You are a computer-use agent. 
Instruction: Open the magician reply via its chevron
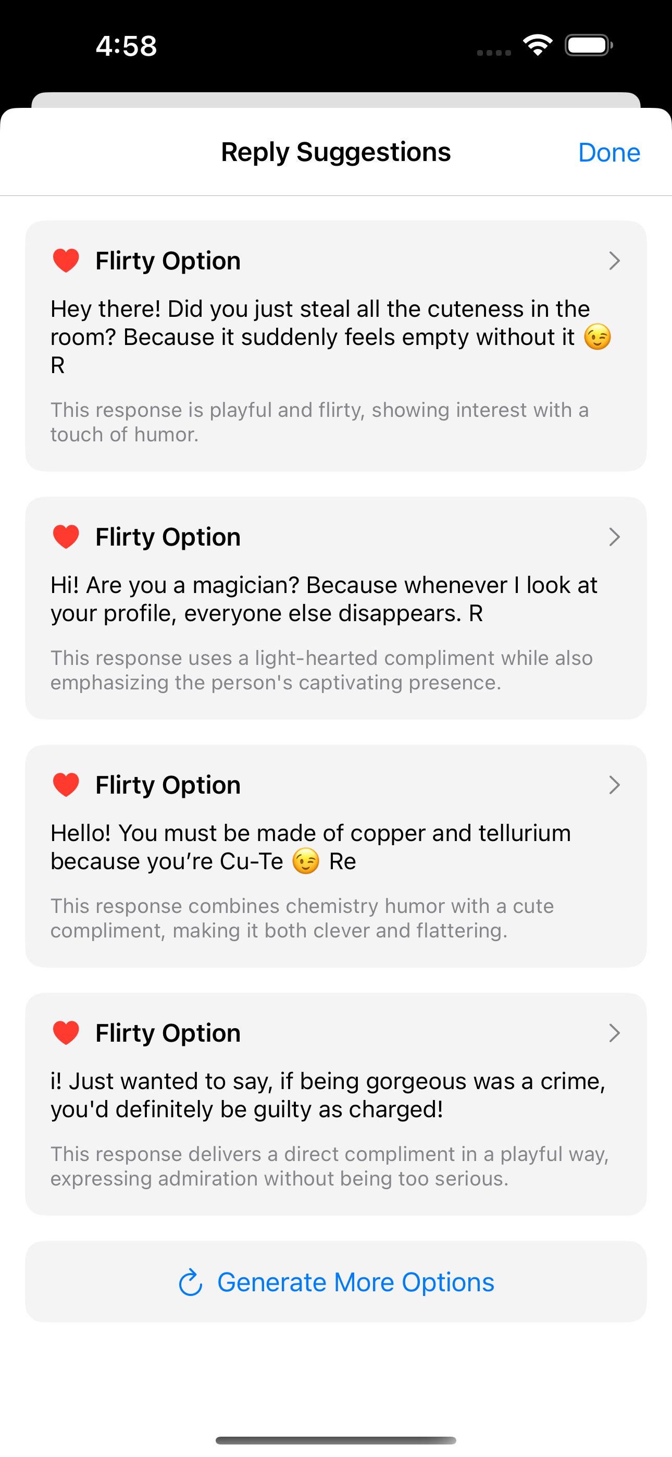coord(614,537)
